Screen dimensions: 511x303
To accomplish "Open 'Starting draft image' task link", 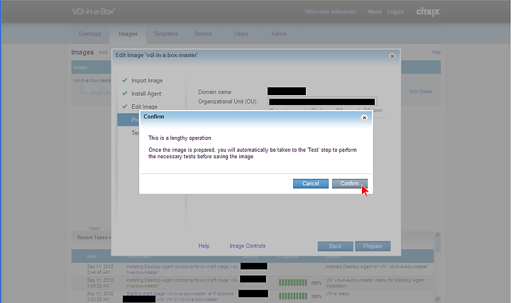I will [x=180, y=296].
